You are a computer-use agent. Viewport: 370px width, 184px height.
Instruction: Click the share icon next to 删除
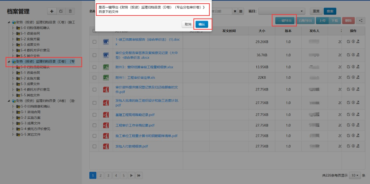click(x=360, y=21)
